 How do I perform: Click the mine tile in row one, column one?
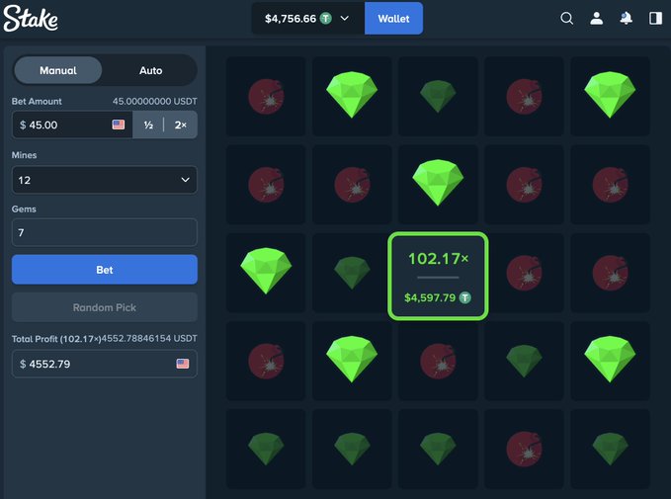coord(266,96)
